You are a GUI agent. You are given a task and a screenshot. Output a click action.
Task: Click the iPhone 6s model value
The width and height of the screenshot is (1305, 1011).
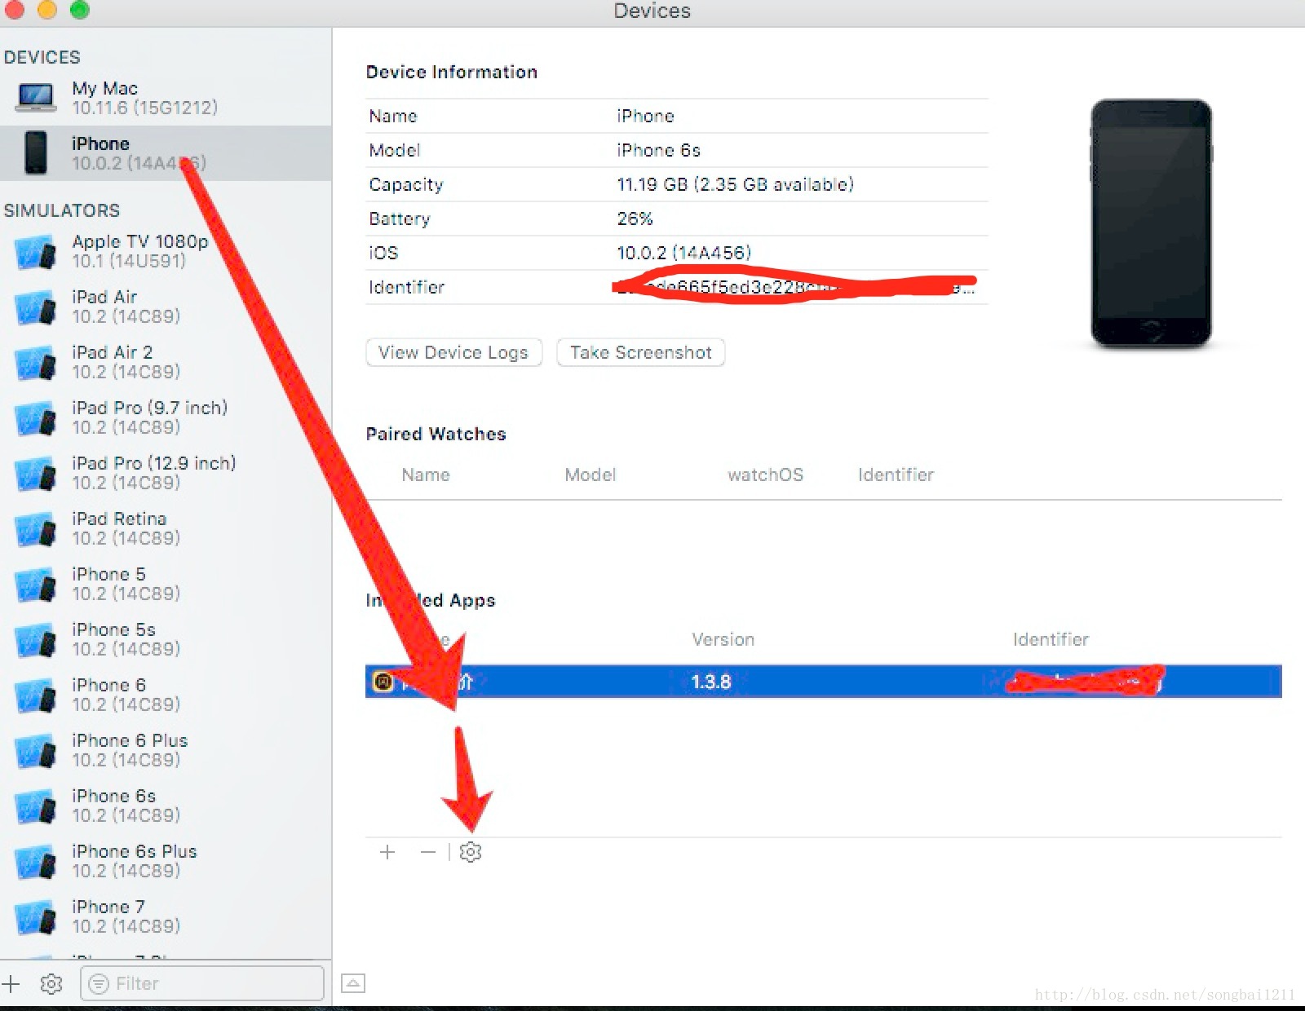pos(658,150)
